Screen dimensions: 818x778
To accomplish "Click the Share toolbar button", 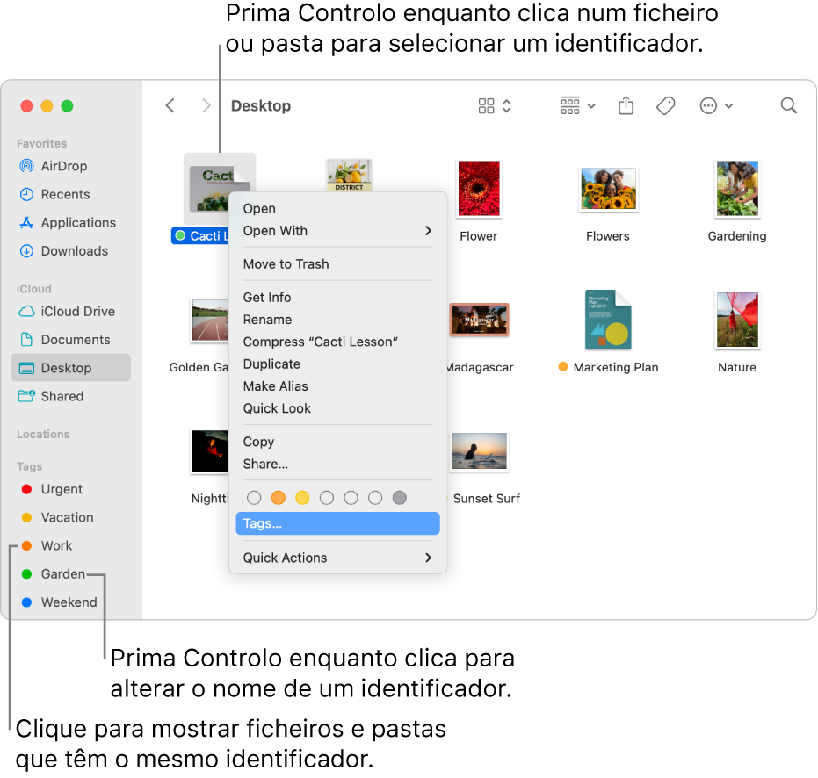I will pos(626,106).
